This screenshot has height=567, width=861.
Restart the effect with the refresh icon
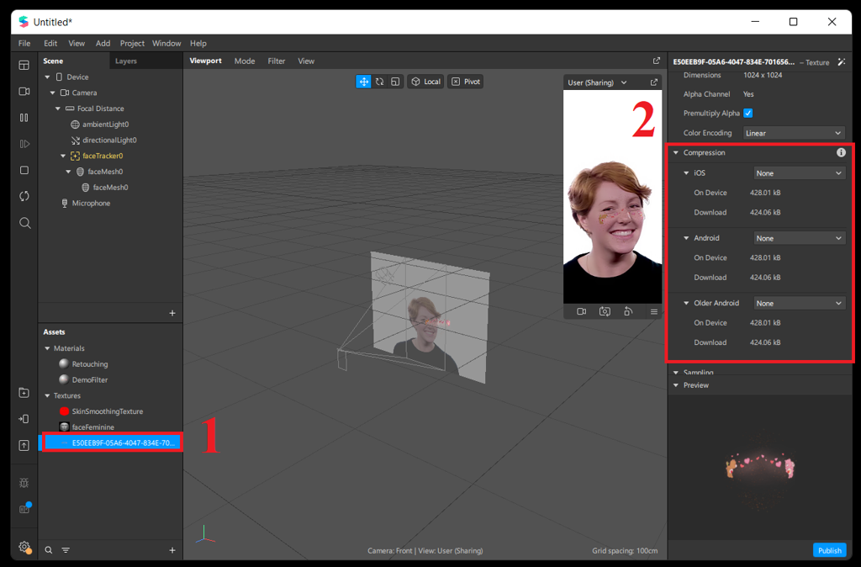24,196
